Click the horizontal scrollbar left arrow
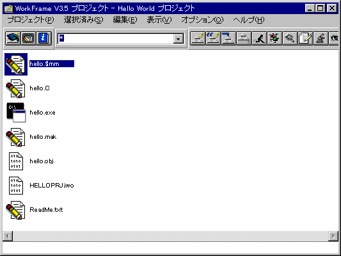The height and width of the screenshot is (256, 341). [8, 236]
